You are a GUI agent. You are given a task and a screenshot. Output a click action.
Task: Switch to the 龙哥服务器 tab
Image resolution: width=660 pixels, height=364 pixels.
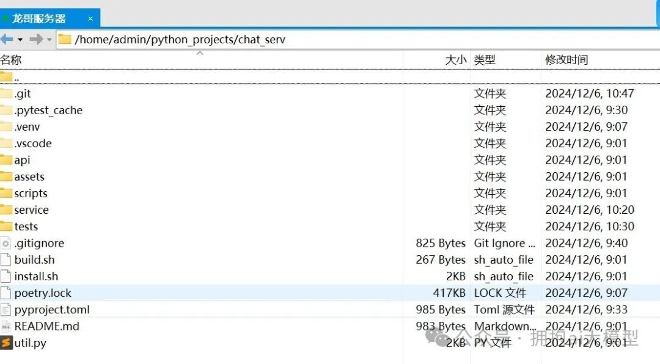pos(38,18)
